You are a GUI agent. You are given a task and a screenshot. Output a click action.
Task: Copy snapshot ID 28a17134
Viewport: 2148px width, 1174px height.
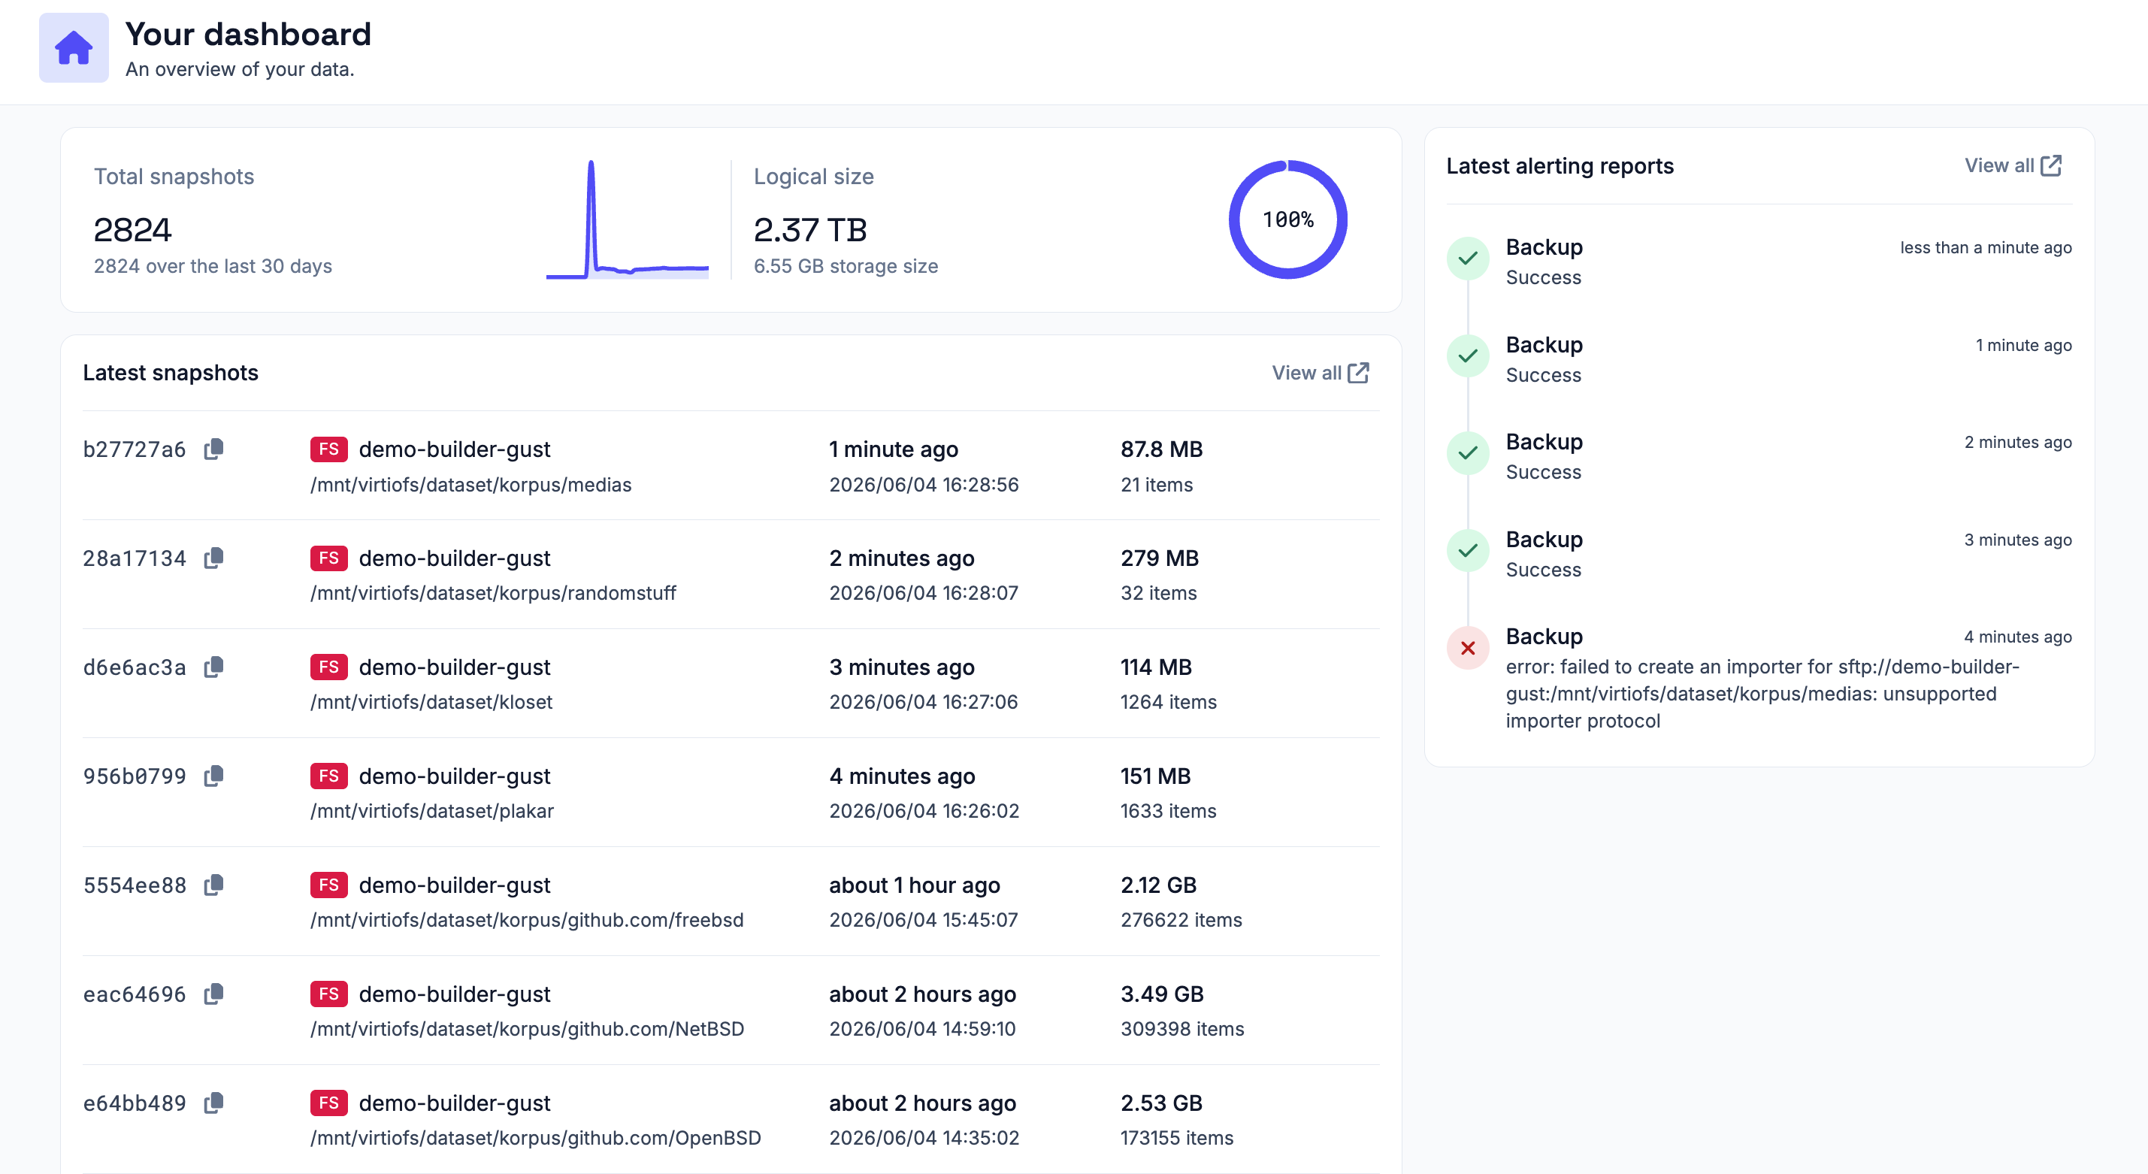tap(214, 558)
